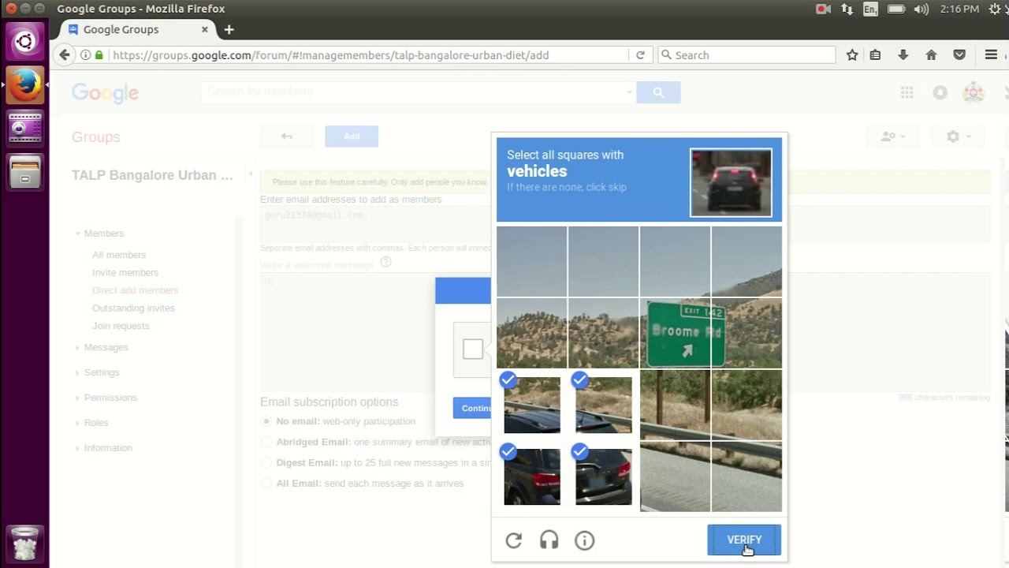The height and width of the screenshot is (568, 1009).
Task: Click the reCAPTCHA reload challenge icon
Action: click(514, 540)
